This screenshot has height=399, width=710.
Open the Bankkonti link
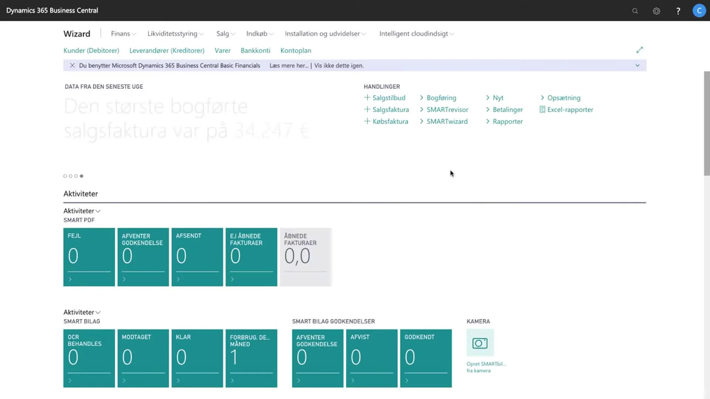coord(255,51)
